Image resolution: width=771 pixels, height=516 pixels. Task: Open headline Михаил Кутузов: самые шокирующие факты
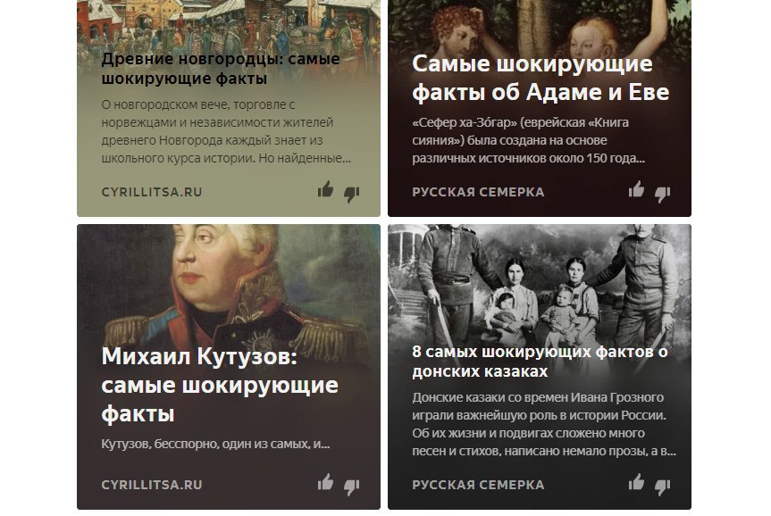(x=220, y=385)
